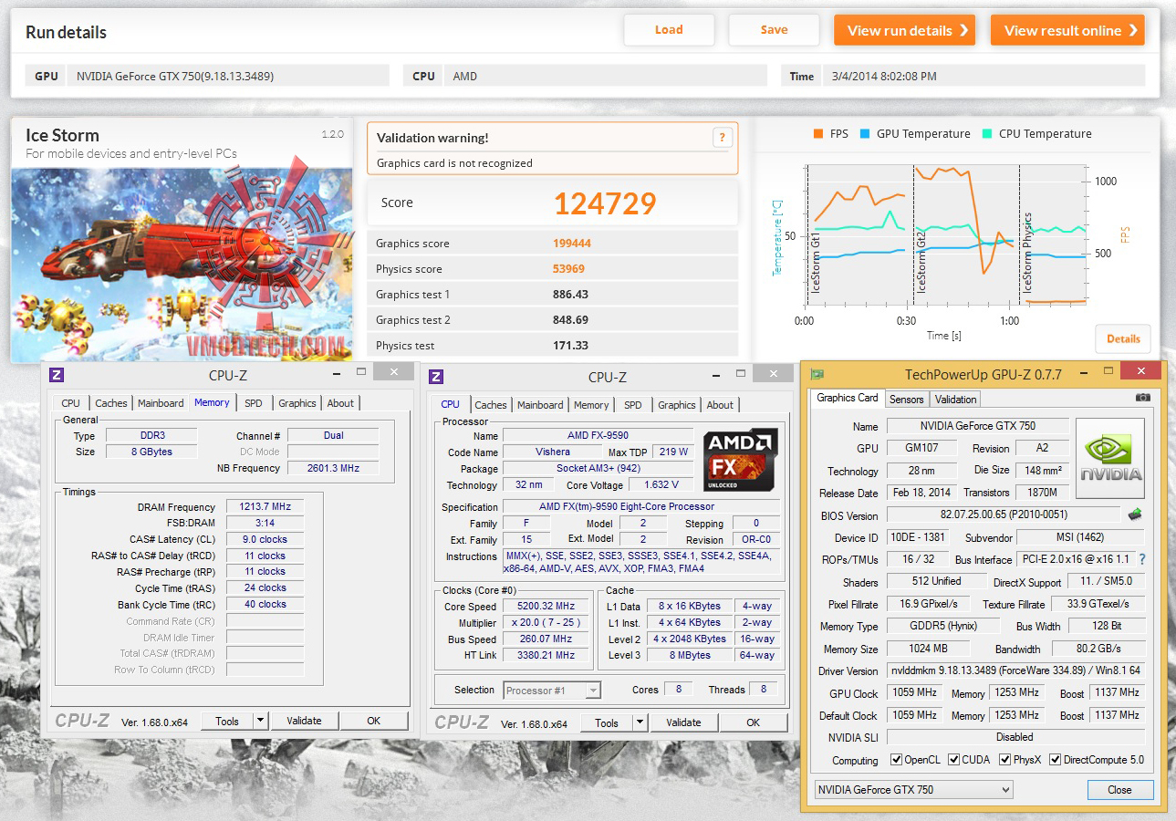Open View run details
This screenshot has width=1176, height=821.
[x=904, y=30]
